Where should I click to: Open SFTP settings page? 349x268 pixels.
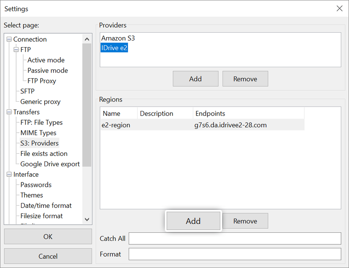tap(27, 91)
